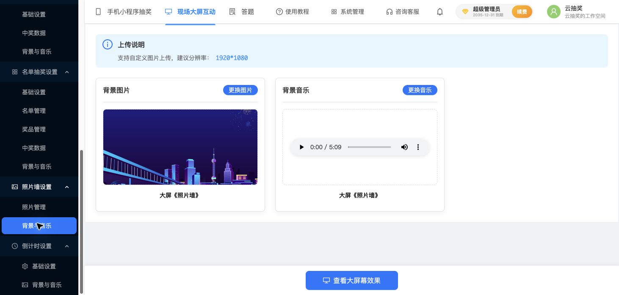
Task: Click the grid icon beside 系统管理
Action: point(334,12)
